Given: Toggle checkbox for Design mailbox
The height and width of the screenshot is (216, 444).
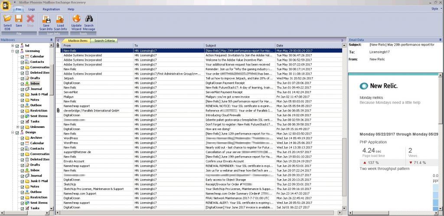Looking at the screenshot, I should click(x=17, y=132).
